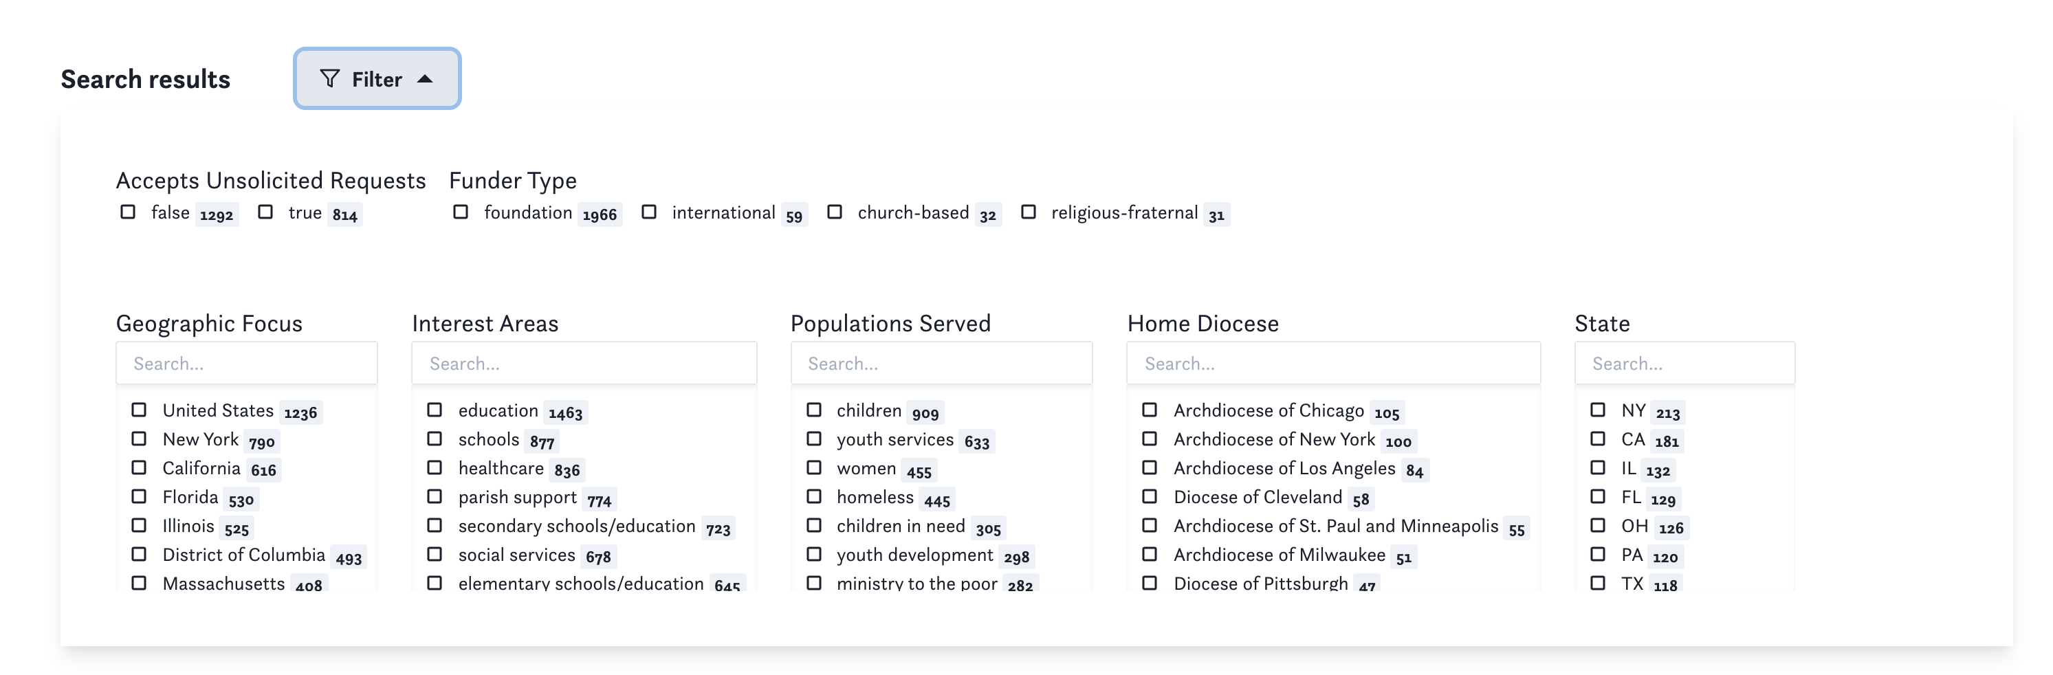Image resolution: width=2053 pixels, height=675 pixels.
Task: Enable the 'education' Interest Areas filter
Action: (x=435, y=410)
